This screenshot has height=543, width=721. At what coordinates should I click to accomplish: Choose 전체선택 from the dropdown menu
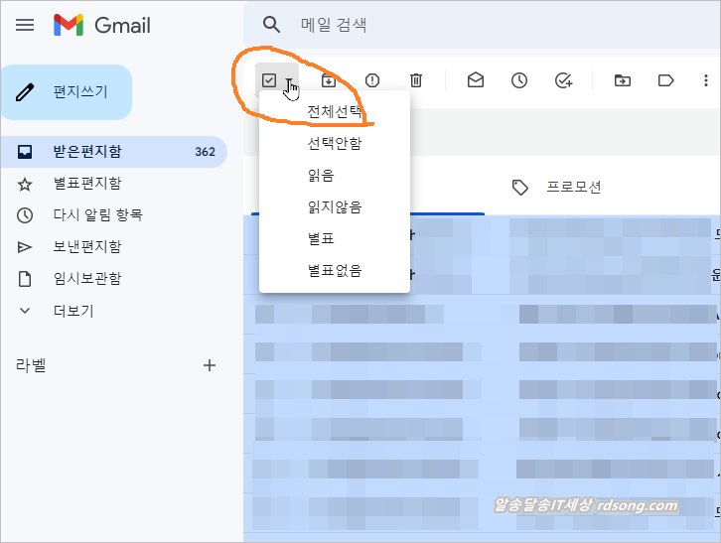pyautogui.click(x=335, y=112)
